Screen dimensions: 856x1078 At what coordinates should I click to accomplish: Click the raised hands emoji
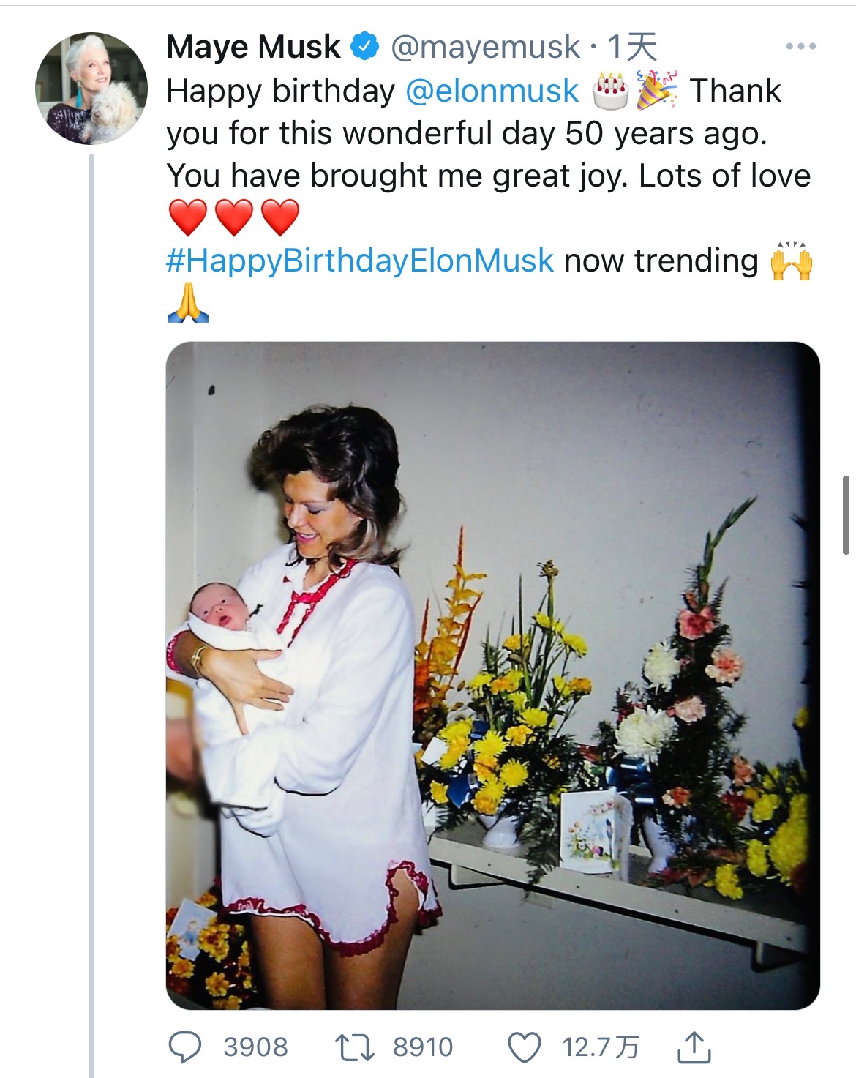click(x=792, y=261)
